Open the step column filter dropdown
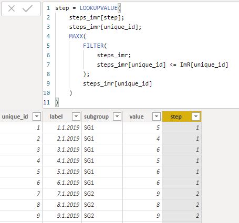Screen dimensions: 239x223 click(196, 116)
